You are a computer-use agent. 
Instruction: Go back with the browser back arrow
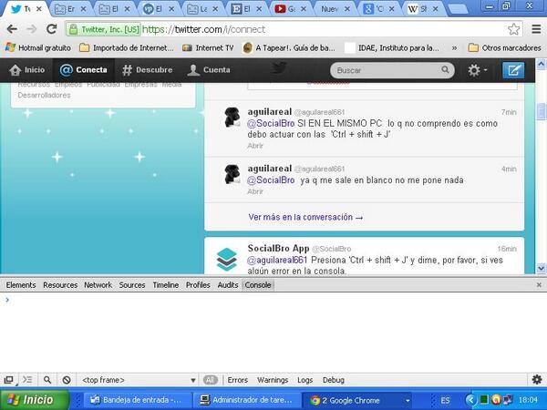pyautogui.click(x=12, y=29)
